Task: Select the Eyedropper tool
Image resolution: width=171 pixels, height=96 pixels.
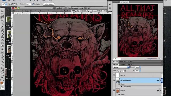Action: tap(2, 27)
